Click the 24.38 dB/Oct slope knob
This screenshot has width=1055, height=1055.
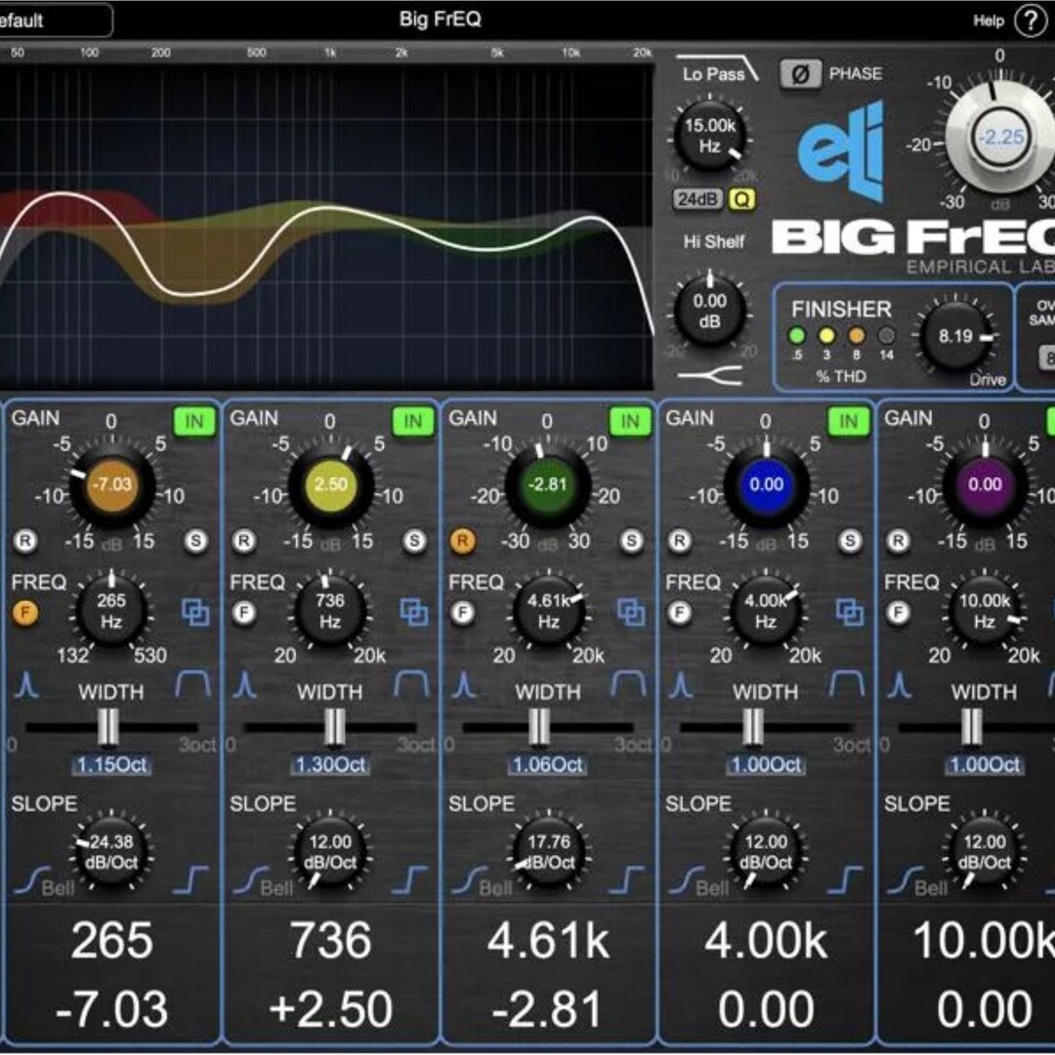[111, 853]
